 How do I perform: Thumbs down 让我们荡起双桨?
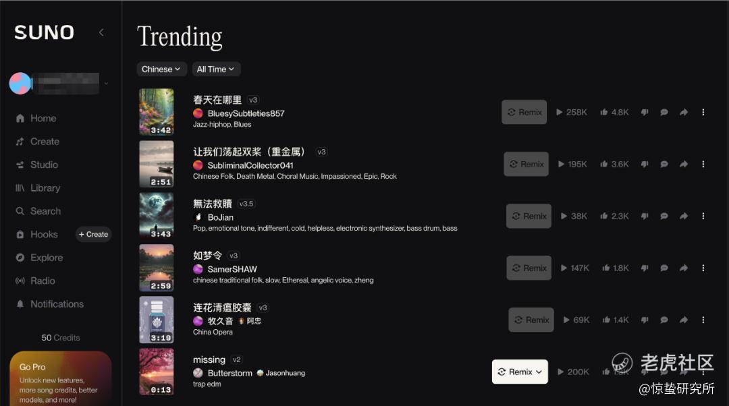(x=645, y=164)
